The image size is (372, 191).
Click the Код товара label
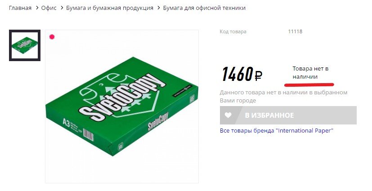[x=233, y=31]
